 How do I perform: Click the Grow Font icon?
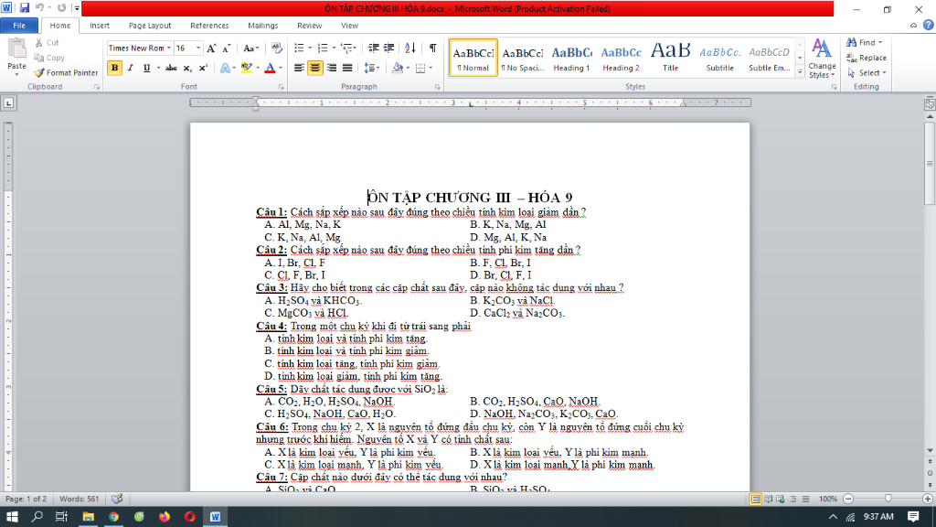(x=211, y=48)
